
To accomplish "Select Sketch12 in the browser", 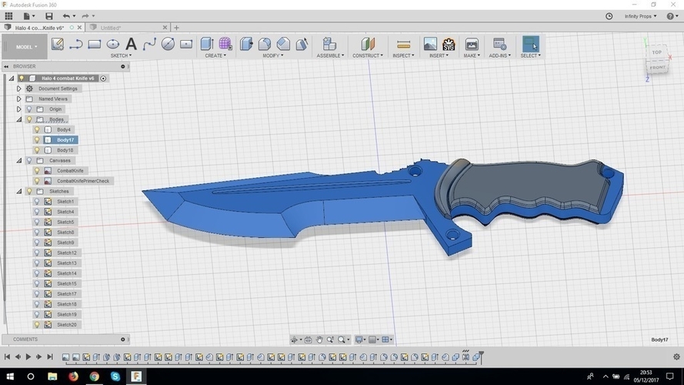I will tap(67, 253).
